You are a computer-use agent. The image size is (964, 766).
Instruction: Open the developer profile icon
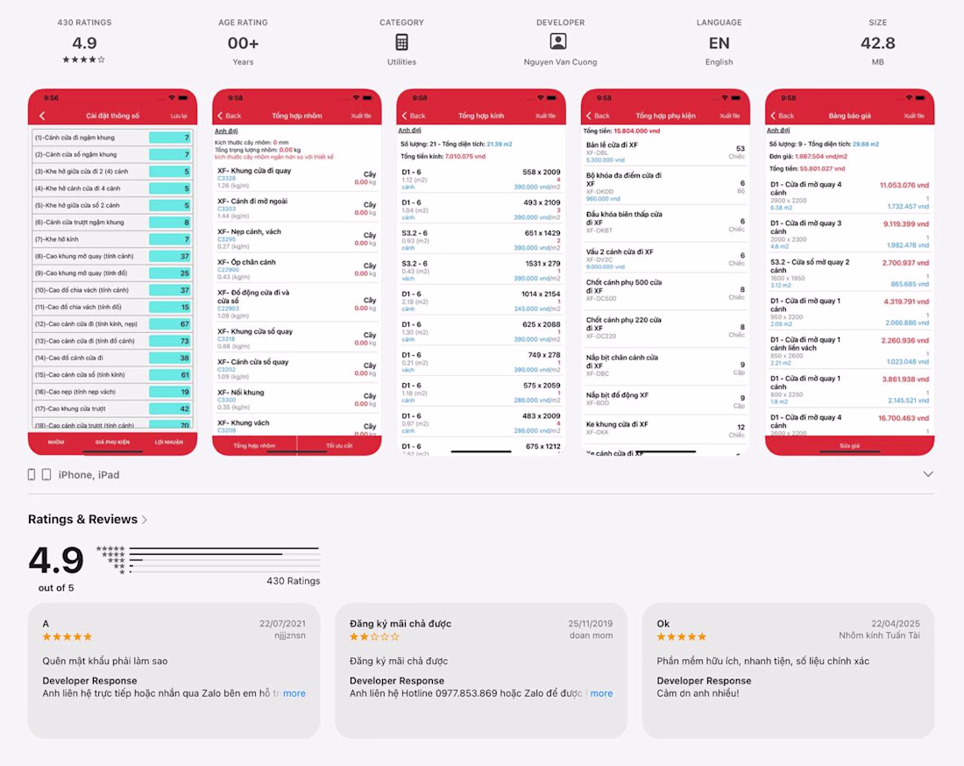click(x=558, y=42)
